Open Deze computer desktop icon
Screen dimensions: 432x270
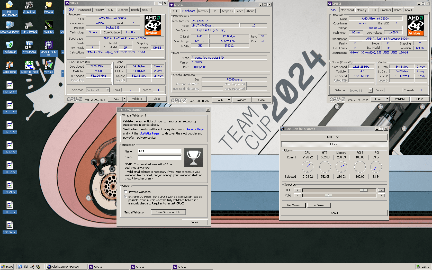point(10,27)
